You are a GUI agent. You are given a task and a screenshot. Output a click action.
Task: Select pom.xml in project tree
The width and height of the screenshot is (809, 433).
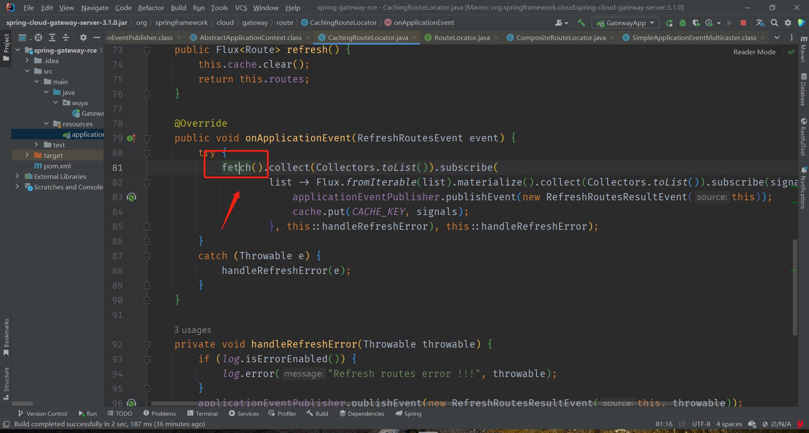(57, 166)
